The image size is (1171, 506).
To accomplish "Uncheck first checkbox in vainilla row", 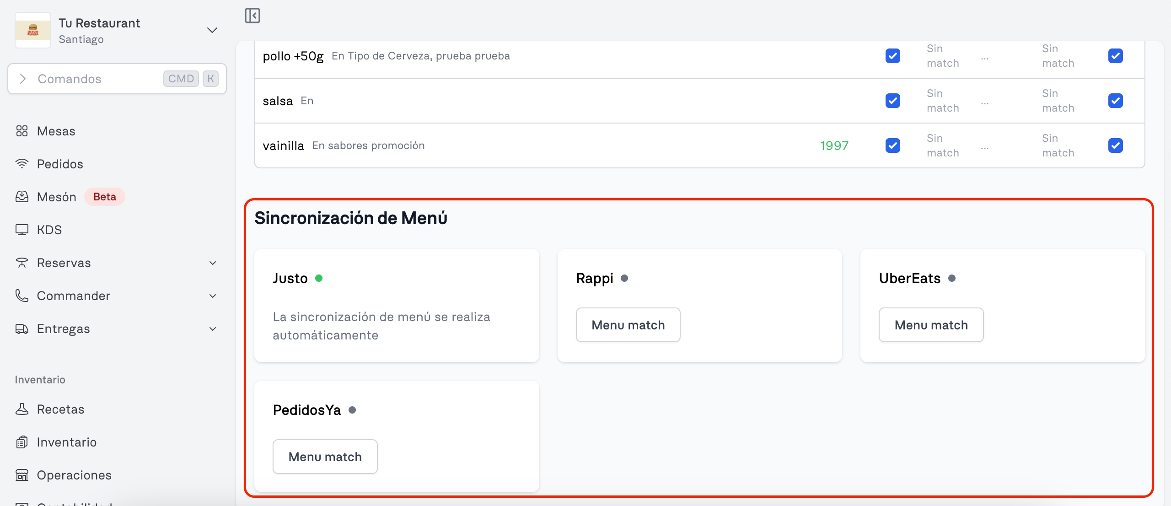I will click(893, 145).
